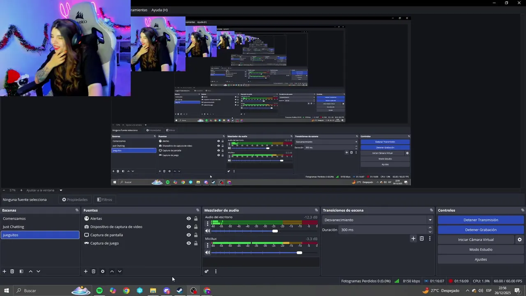Undock the Fuentes panel
The height and width of the screenshot is (296, 526).
[198, 210]
